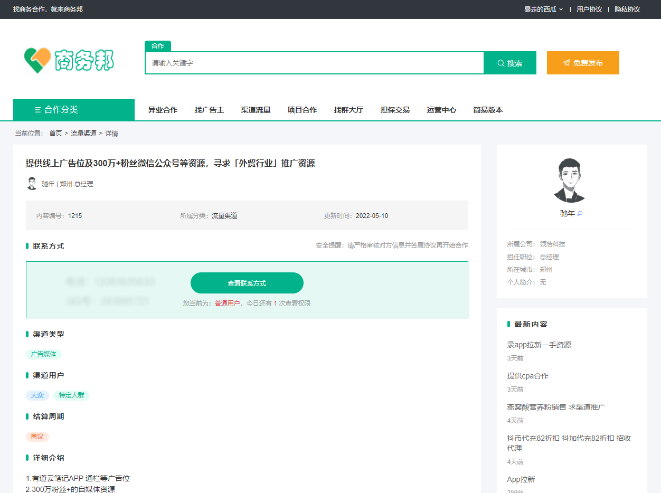Click the hamburger icon beside 合作分类

[37, 109]
